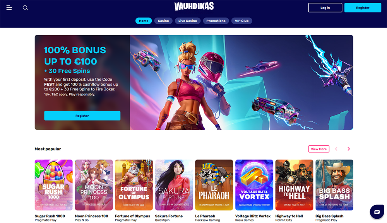The height and width of the screenshot is (223, 387).
Task: Go to the Promotions tab
Action: [216, 21]
